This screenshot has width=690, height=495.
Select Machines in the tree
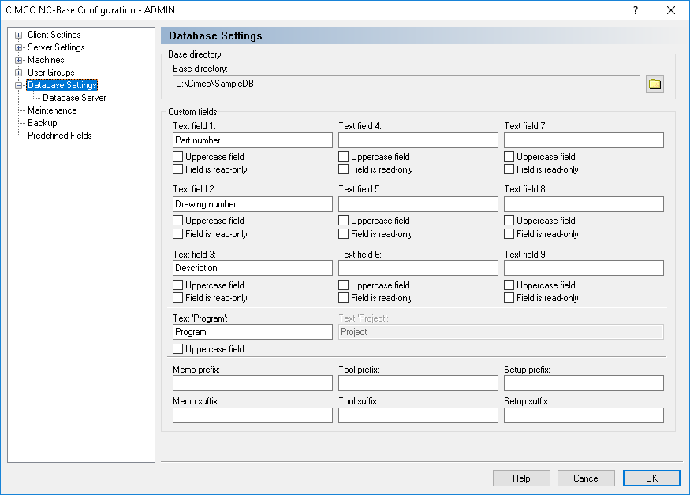tap(46, 60)
